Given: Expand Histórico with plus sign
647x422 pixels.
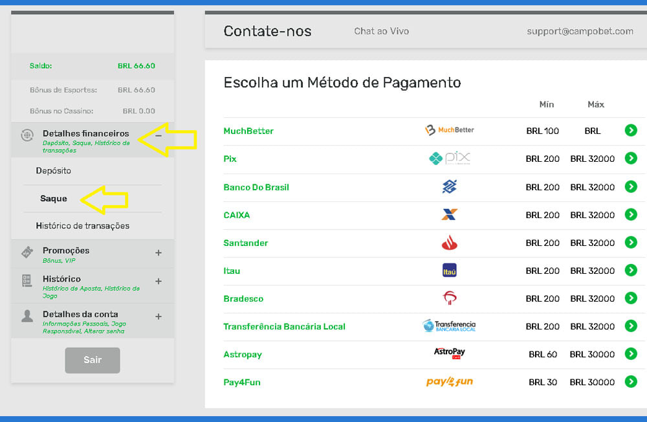Looking at the screenshot, I should pos(159,281).
